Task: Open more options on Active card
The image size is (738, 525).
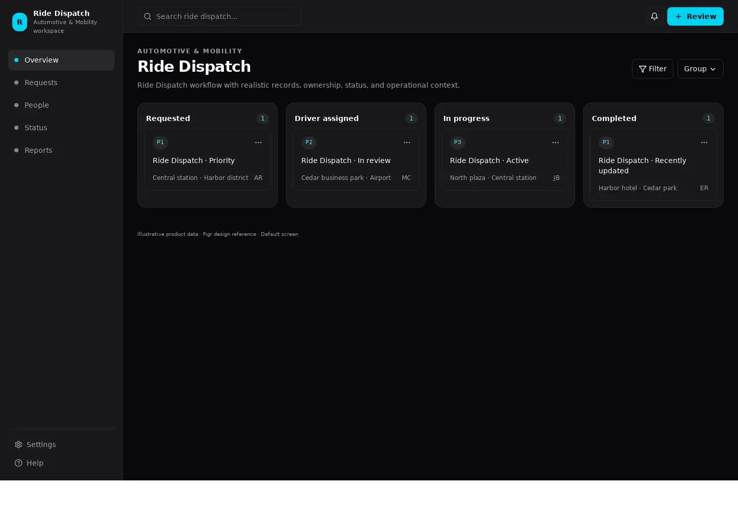Action: tap(556, 143)
